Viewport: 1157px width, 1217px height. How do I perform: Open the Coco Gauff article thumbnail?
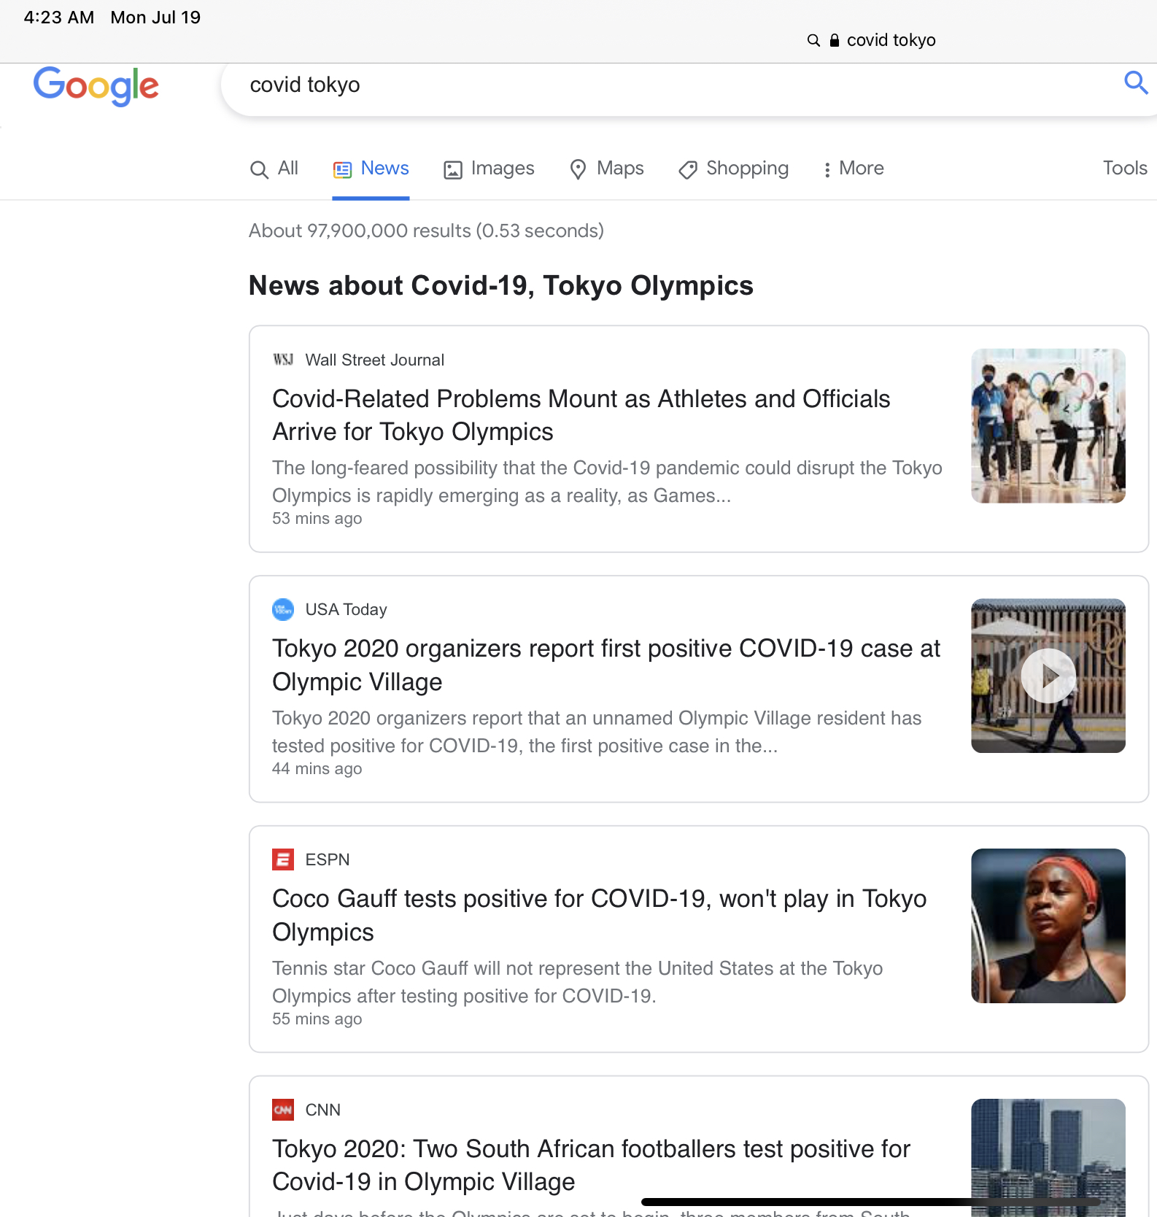(x=1048, y=926)
